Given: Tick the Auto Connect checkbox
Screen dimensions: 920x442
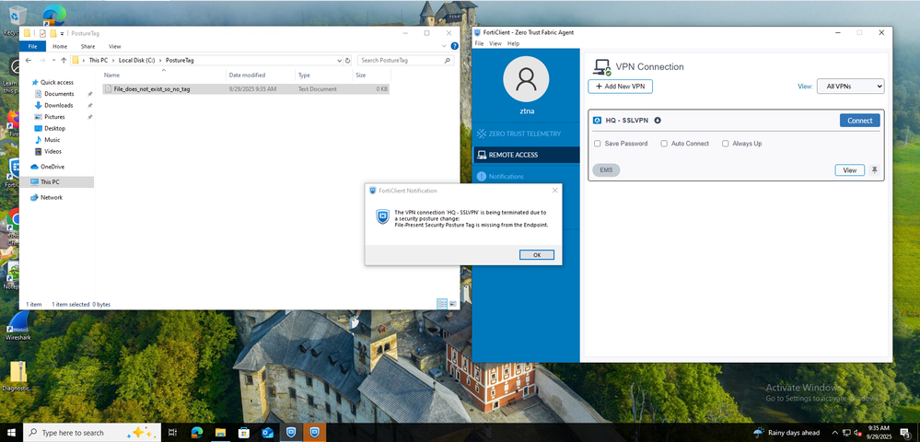Looking at the screenshot, I should click(664, 144).
